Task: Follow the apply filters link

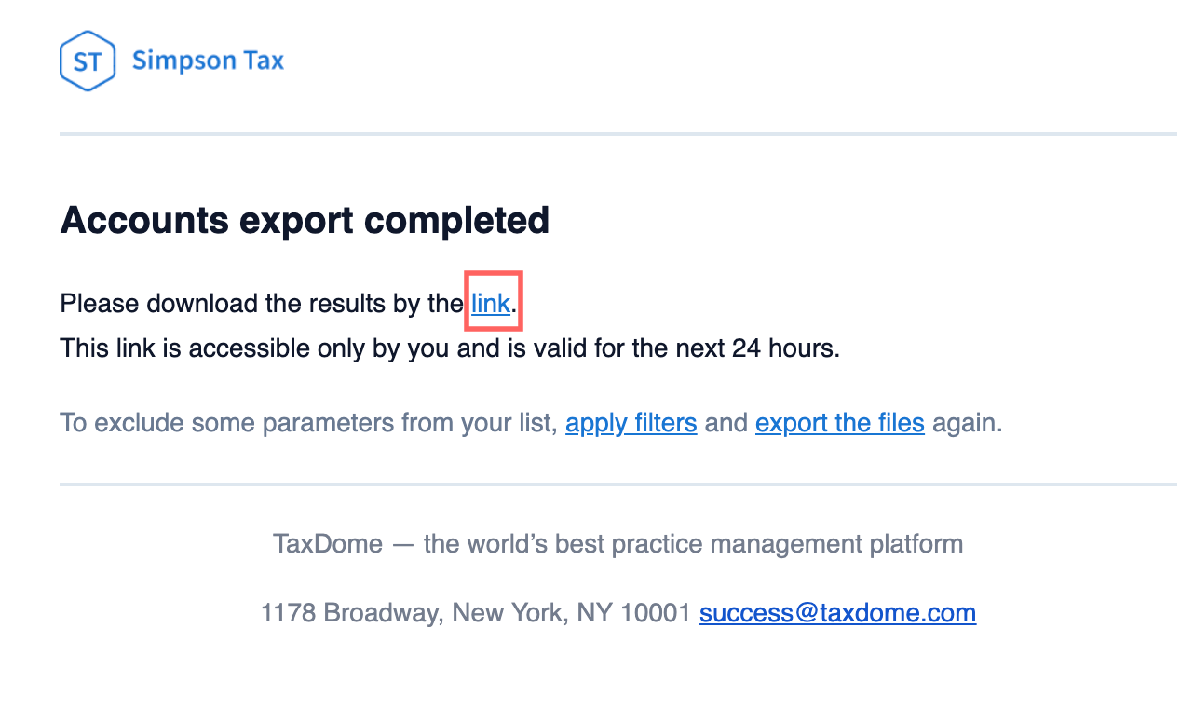Action: pos(631,423)
